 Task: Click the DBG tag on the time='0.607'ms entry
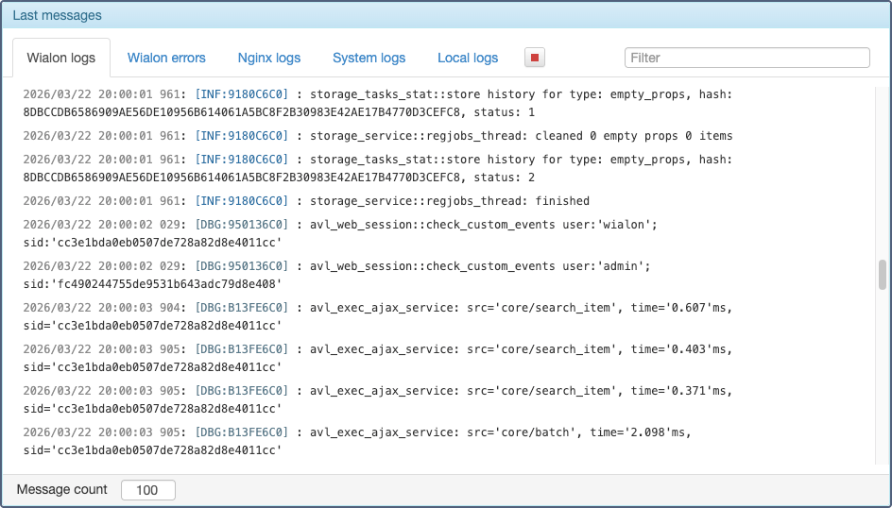click(x=241, y=308)
